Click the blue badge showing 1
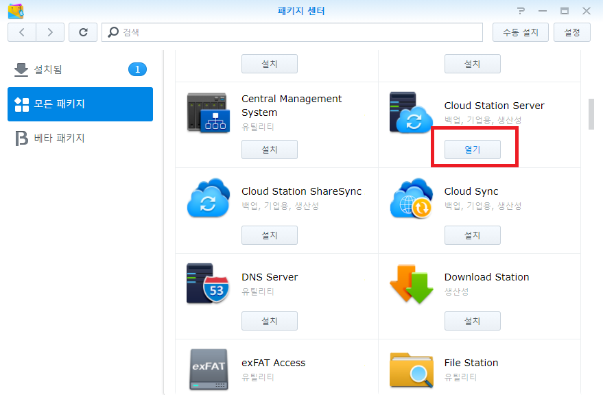The image size is (603, 395). coord(137,70)
